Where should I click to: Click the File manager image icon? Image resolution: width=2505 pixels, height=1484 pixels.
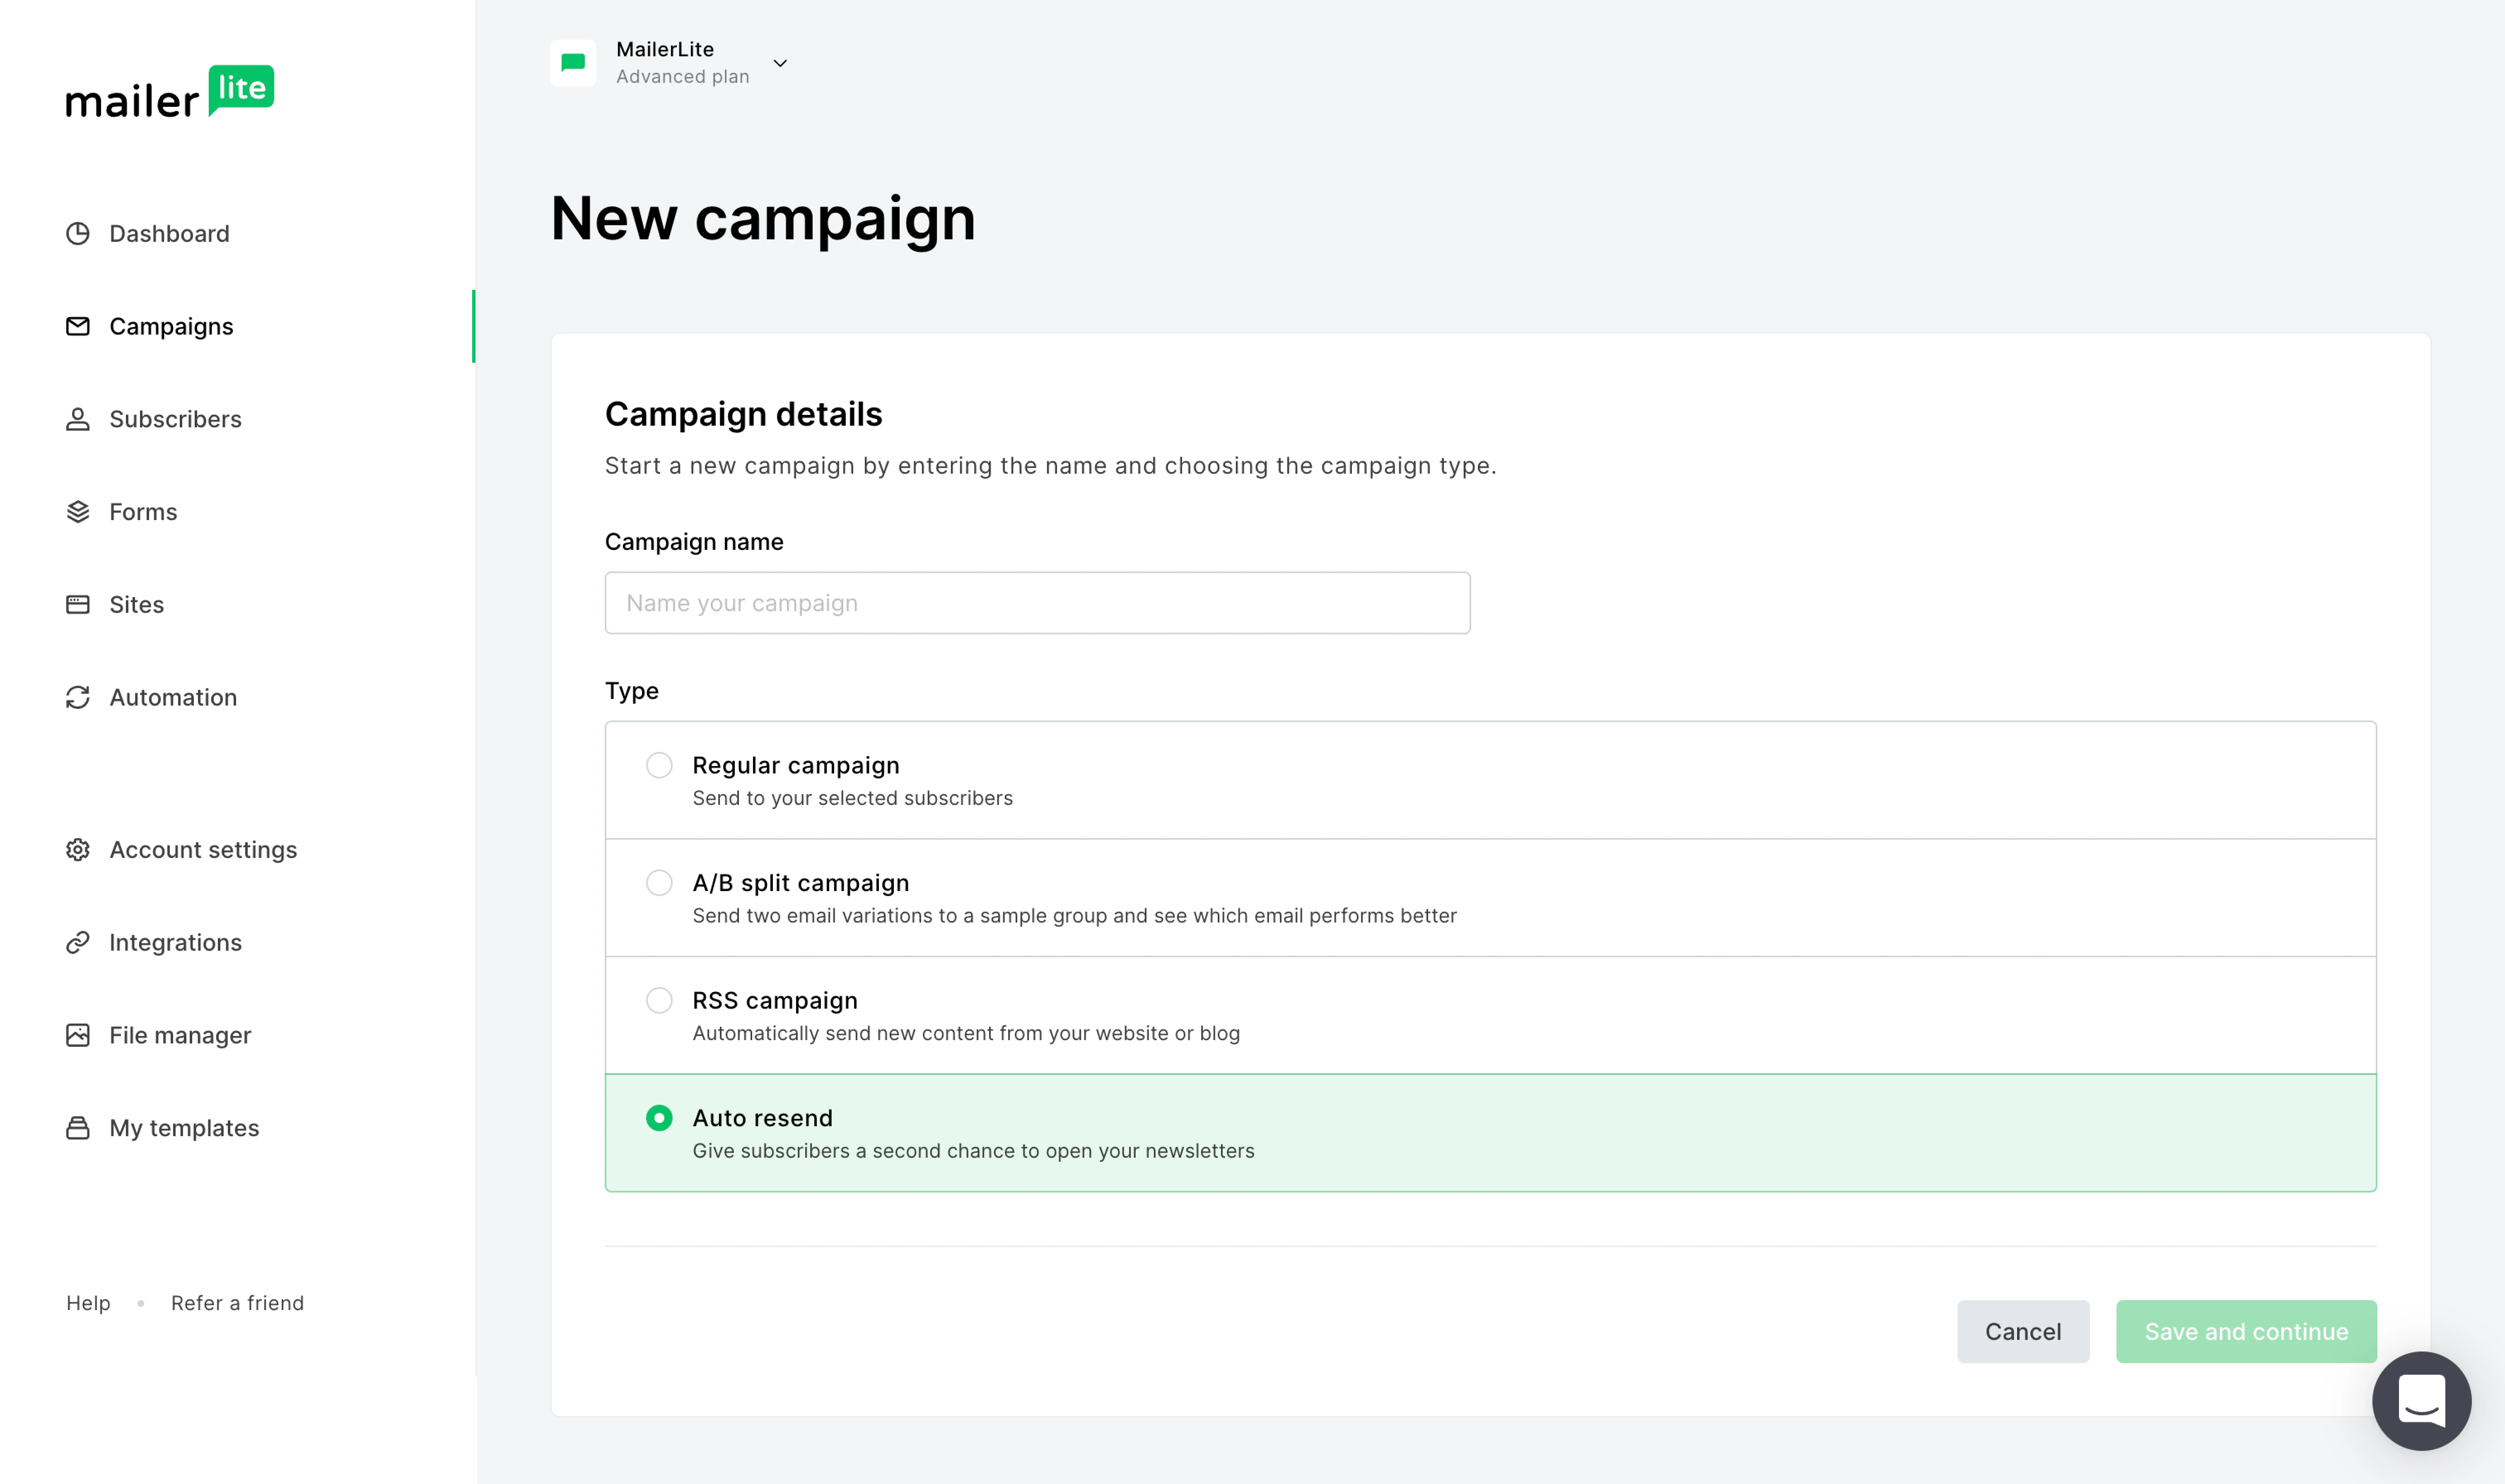pyautogui.click(x=78, y=1035)
